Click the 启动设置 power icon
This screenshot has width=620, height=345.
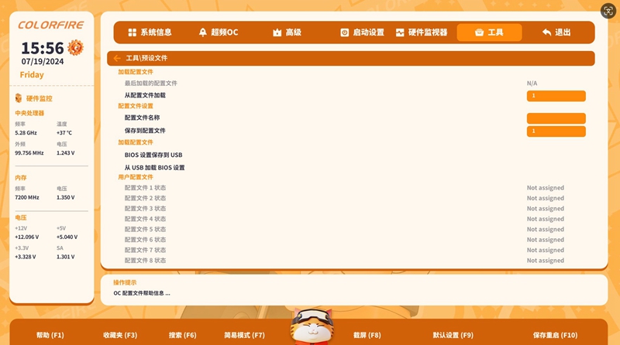coord(345,32)
